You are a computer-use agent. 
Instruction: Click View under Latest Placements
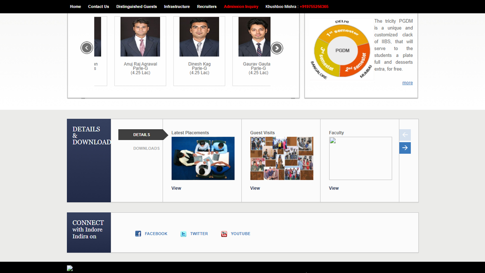176,188
